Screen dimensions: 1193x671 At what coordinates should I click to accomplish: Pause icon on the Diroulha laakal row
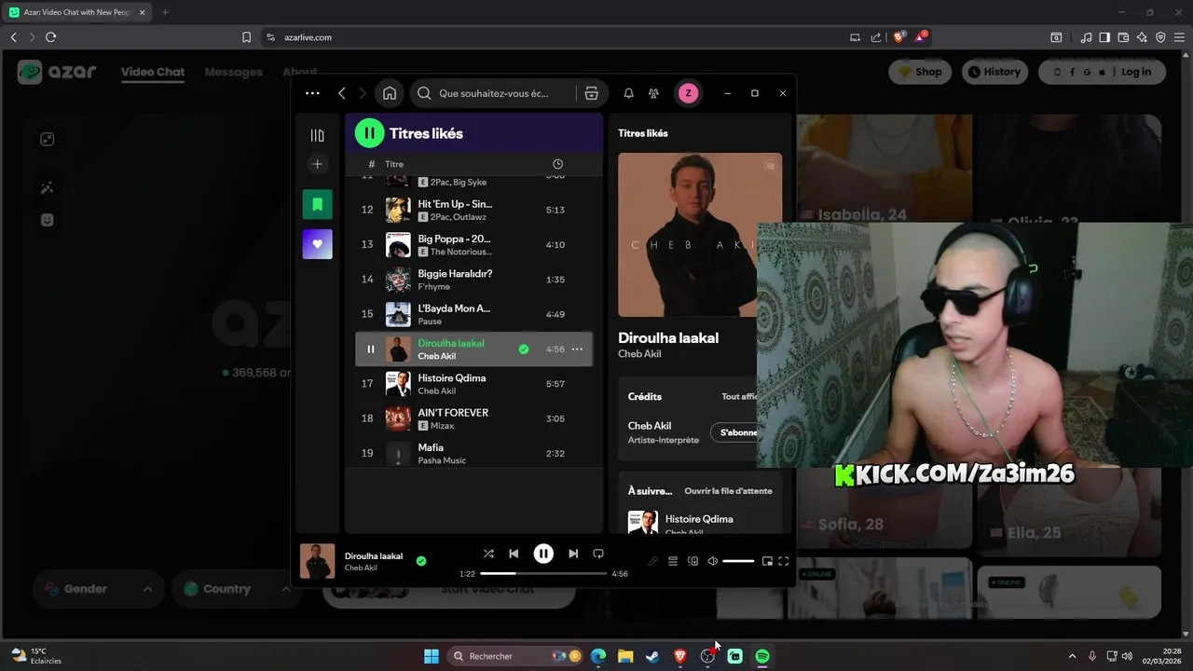[370, 349]
